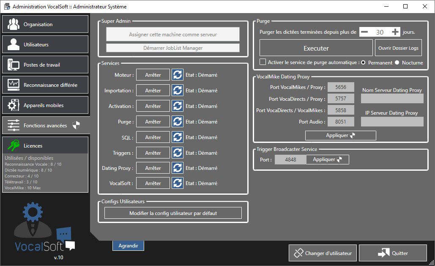The height and width of the screenshot is (266, 435).
Task: Refresh the Purge service status
Action: (178, 122)
